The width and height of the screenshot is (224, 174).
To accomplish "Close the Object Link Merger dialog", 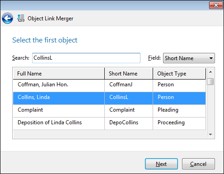I will point(216,5).
